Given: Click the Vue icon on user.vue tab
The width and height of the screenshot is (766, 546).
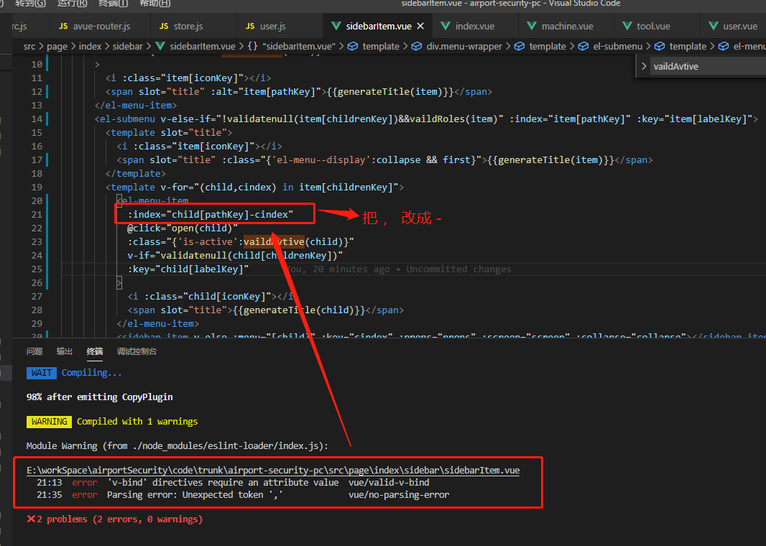Looking at the screenshot, I should pyautogui.click(x=714, y=26).
